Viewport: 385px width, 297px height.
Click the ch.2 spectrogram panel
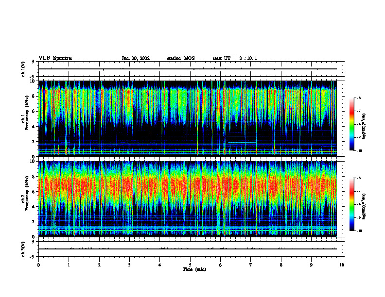pyautogui.click(x=187, y=199)
